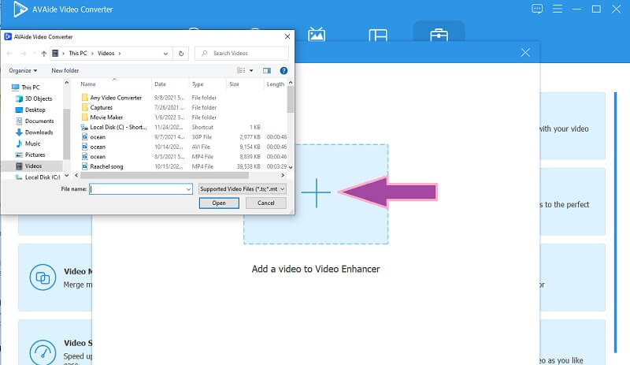Select the Movie Maker folder

[106, 117]
